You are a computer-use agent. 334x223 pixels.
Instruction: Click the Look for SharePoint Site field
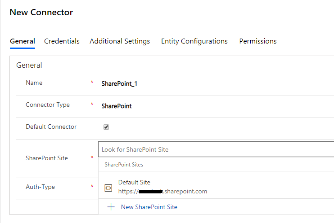point(216,149)
